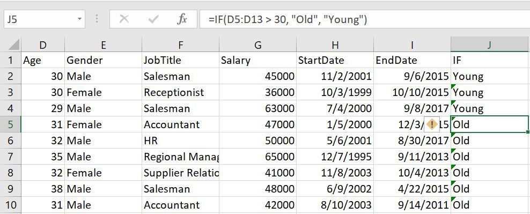This screenshot has height=214, width=530.
Task: Select row 10 header
Action: (11, 205)
